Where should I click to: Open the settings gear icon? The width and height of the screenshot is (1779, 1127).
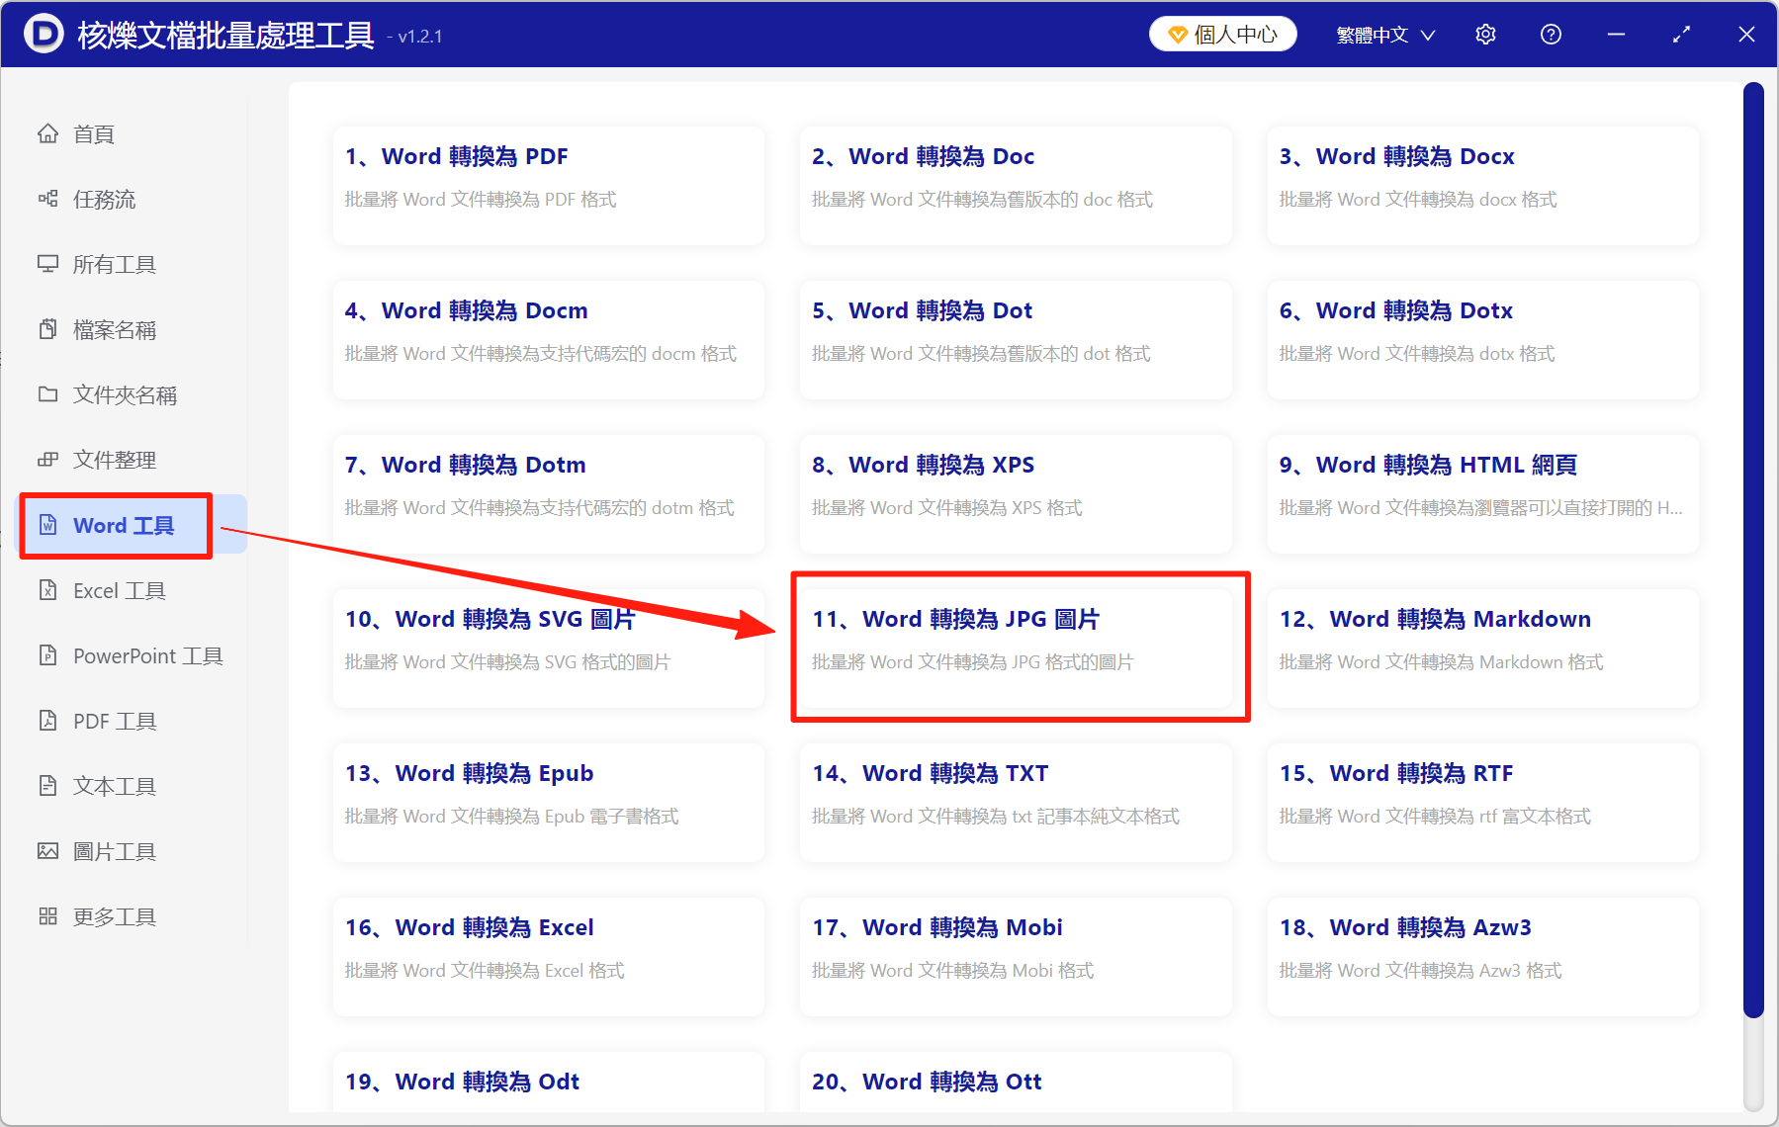pyautogui.click(x=1485, y=34)
